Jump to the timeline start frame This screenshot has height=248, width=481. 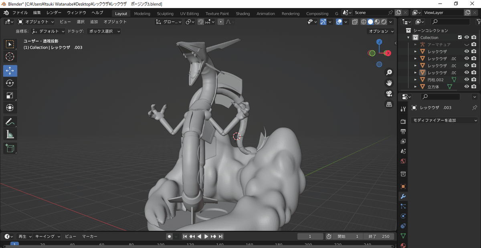(185, 236)
